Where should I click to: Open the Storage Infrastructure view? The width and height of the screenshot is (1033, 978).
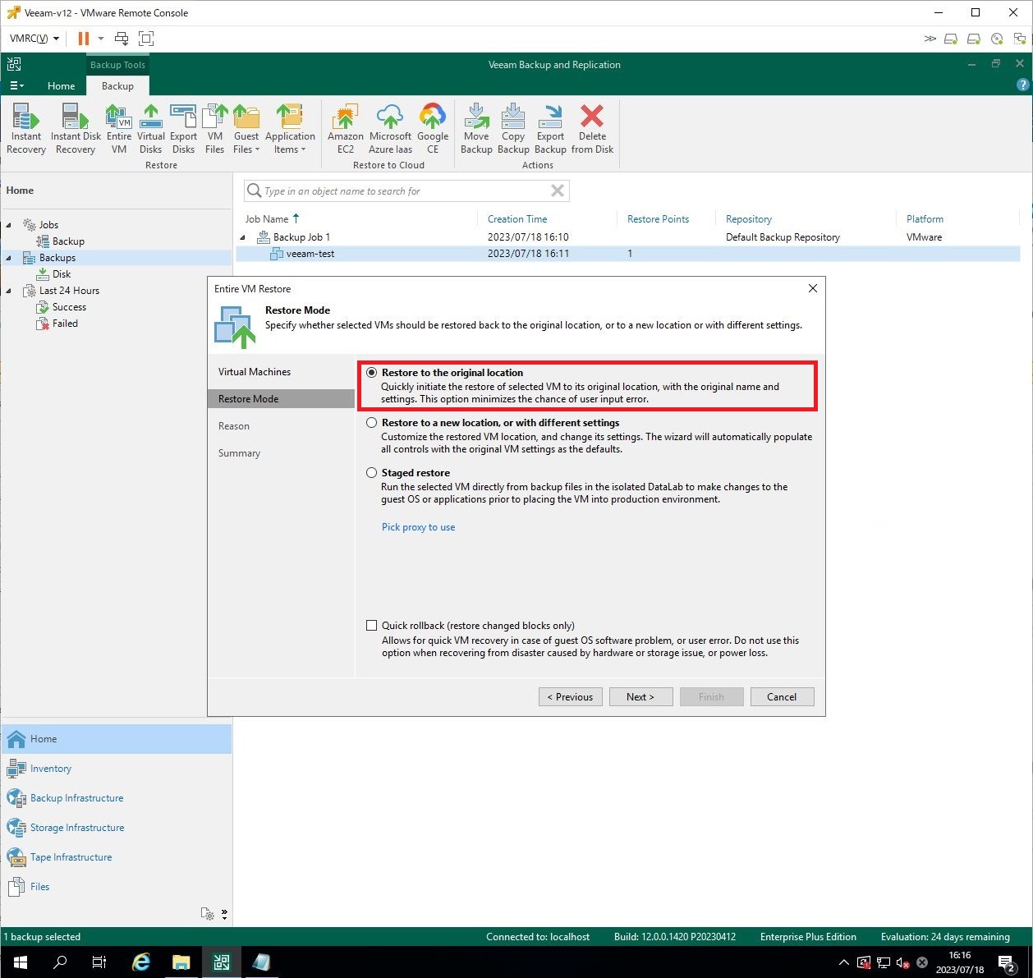point(77,828)
